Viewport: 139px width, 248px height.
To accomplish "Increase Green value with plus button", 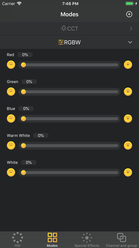I will 128,92.
